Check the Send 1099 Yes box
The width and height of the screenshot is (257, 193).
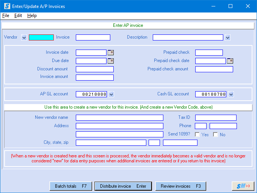coord(197,135)
